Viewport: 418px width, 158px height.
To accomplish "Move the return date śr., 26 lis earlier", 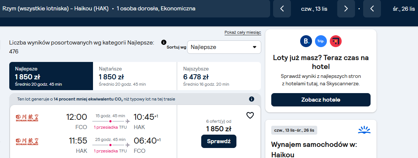I will [x=372, y=9].
